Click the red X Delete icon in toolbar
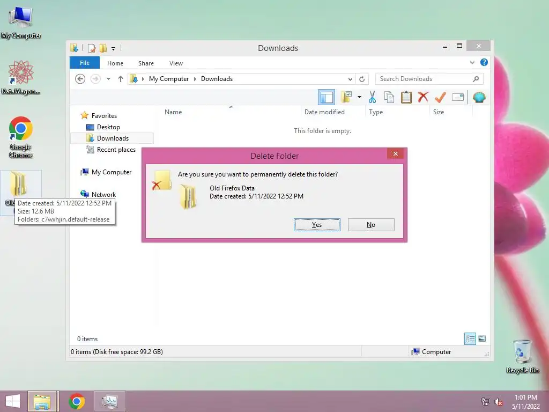The width and height of the screenshot is (549, 412). pyautogui.click(x=424, y=97)
